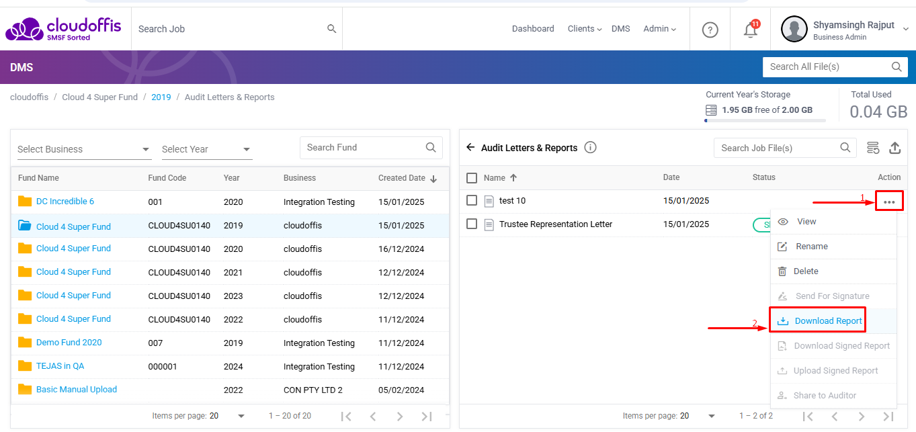This screenshot has width=916, height=432.
Task: Click the test 10 file name
Action: [x=513, y=201]
